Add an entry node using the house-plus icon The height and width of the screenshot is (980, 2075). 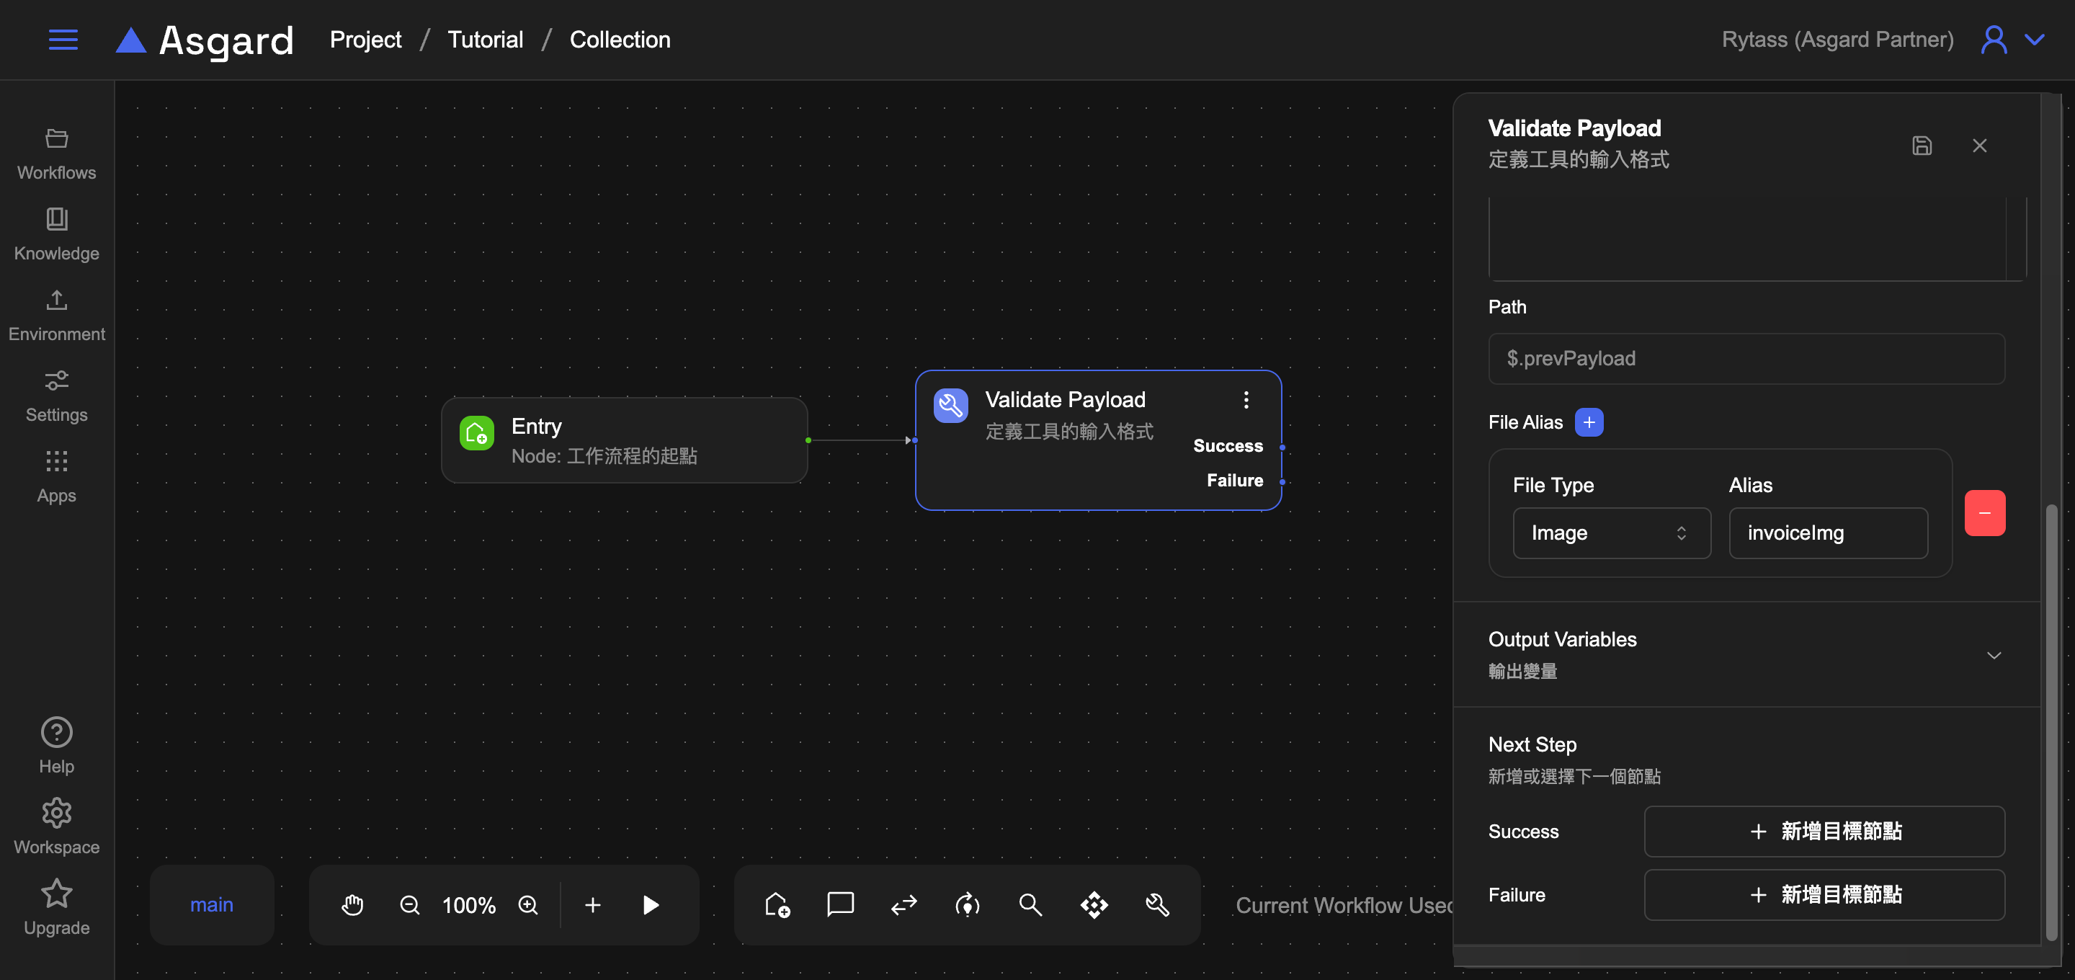(x=777, y=904)
